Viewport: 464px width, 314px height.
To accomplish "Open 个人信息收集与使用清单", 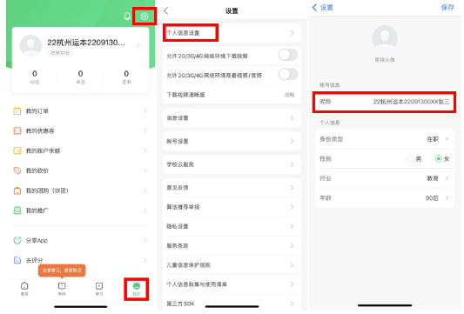I will 232,284.
